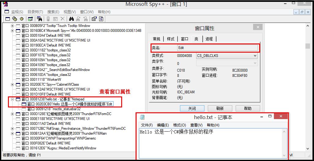Click the start/stop logging traffic-light icon

tap(48, 19)
